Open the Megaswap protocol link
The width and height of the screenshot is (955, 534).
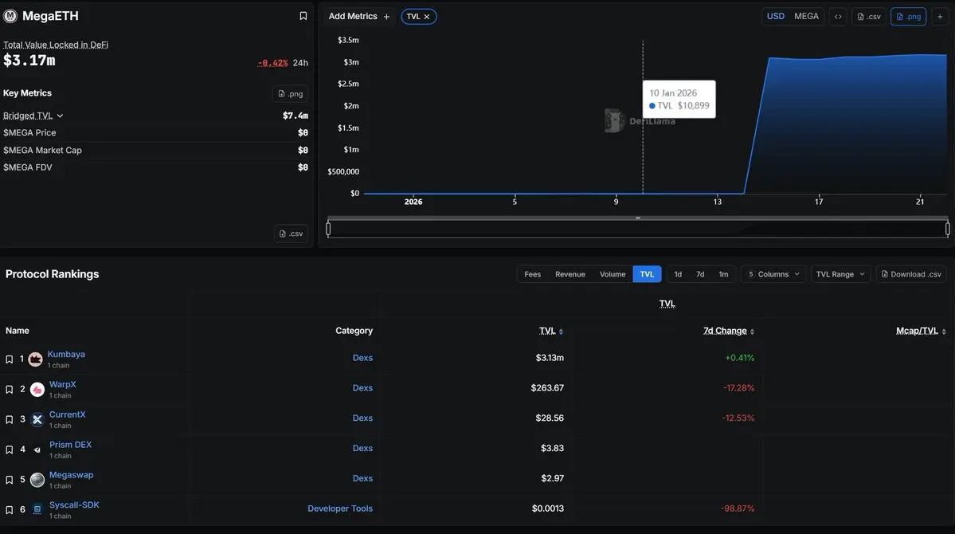tap(71, 475)
